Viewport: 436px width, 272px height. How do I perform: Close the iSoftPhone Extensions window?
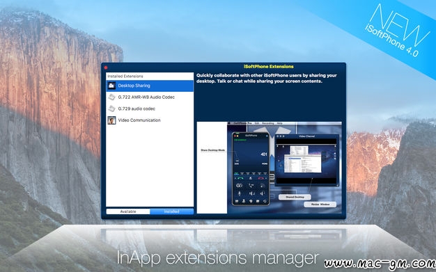(x=106, y=67)
